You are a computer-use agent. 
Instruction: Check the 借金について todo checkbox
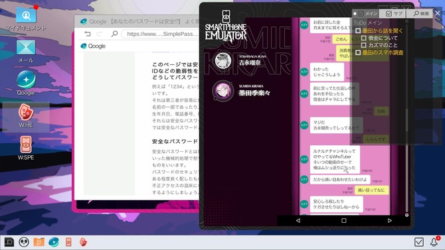[x=363, y=38]
